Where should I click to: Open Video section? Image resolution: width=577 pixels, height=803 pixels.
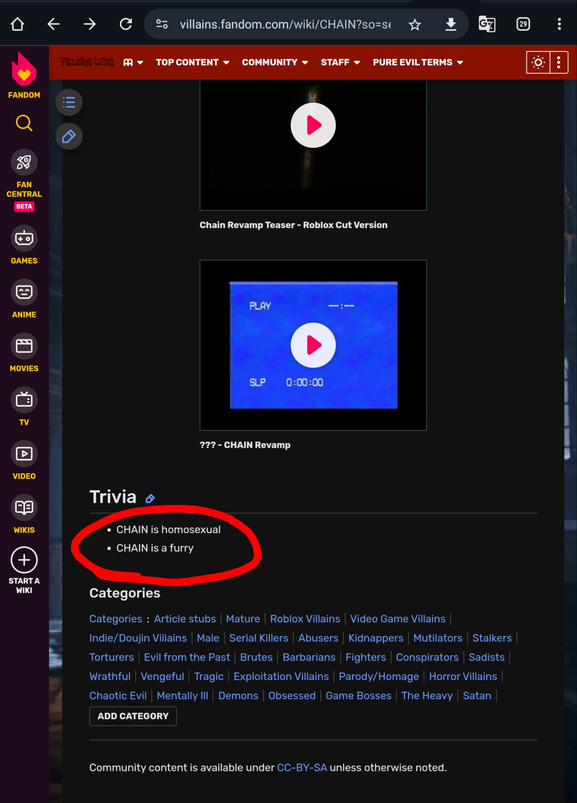tap(24, 460)
